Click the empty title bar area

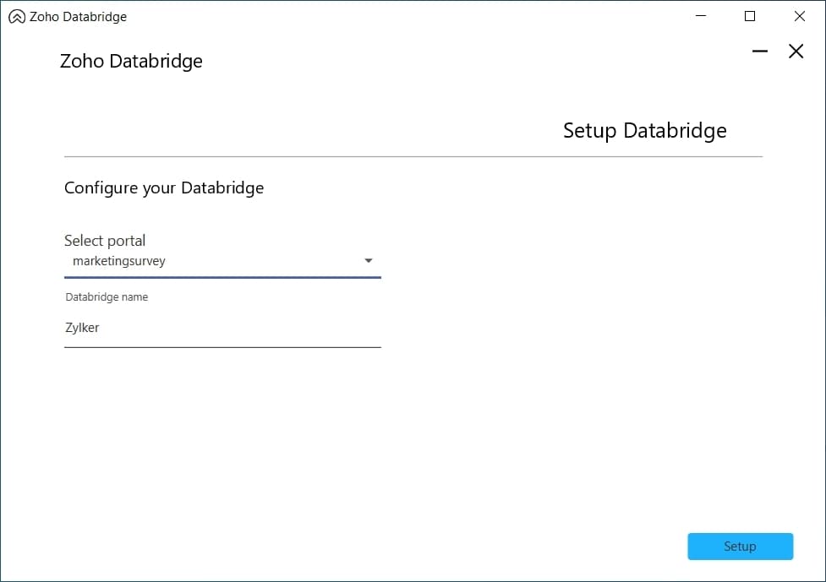pos(406,17)
